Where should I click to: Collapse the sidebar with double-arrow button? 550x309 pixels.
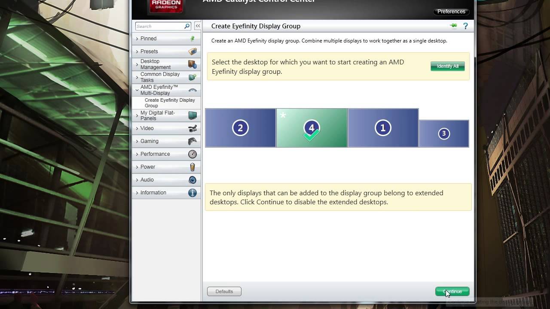198,26
